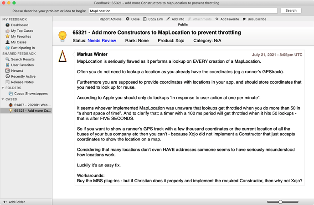The height and width of the screenshot is (205, 314).
Task: Click the report title 65321 heading
Action: (x=157, y=32)
